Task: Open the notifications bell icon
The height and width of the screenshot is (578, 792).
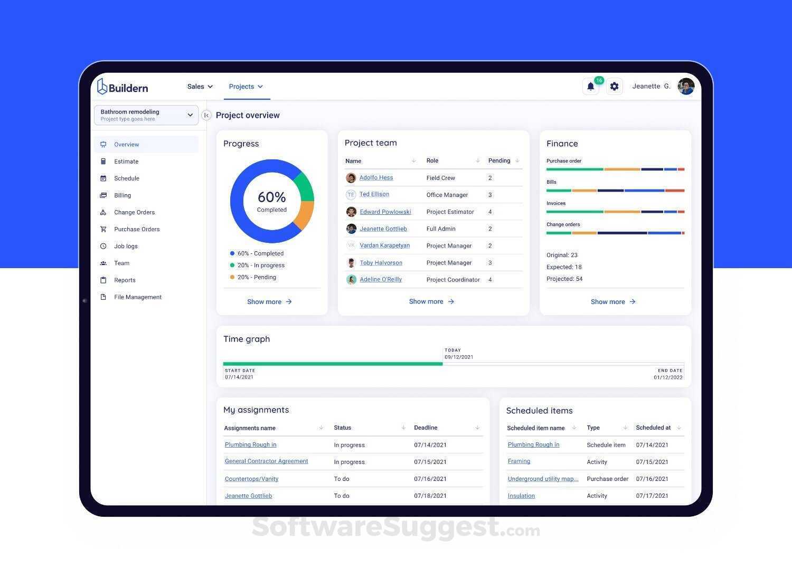Action: pos(590,87)
